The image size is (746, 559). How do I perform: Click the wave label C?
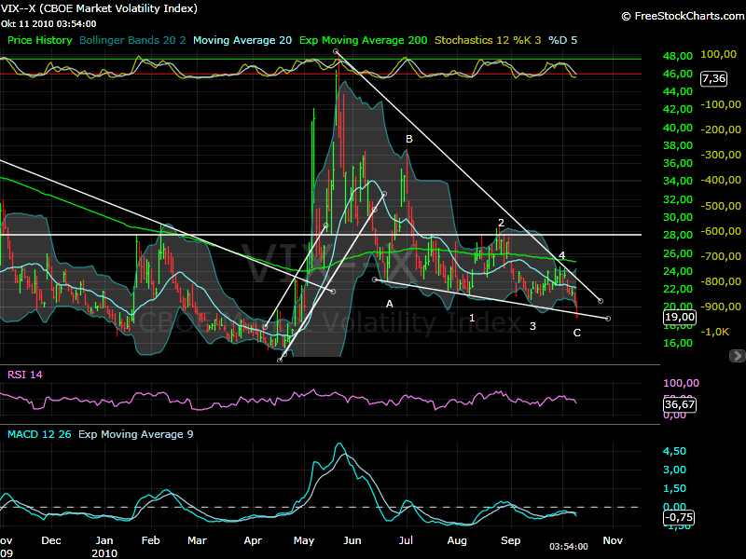(x=577, y=333)
